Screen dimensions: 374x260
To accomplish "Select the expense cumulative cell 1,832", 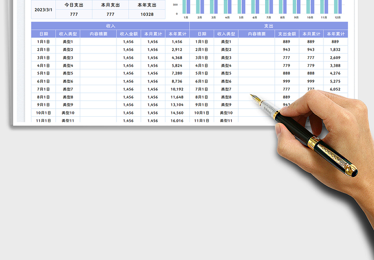I will (335, 50).
